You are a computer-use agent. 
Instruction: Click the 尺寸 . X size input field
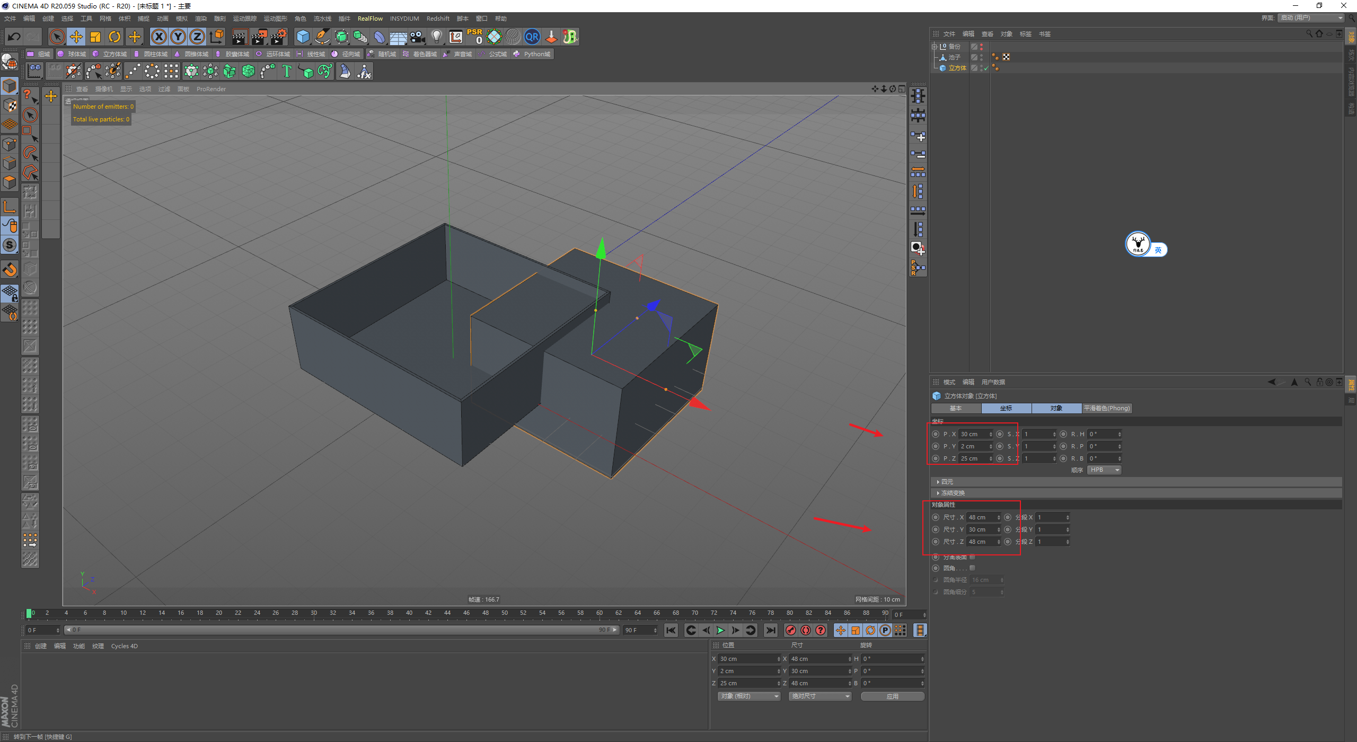tap(981, 517)
